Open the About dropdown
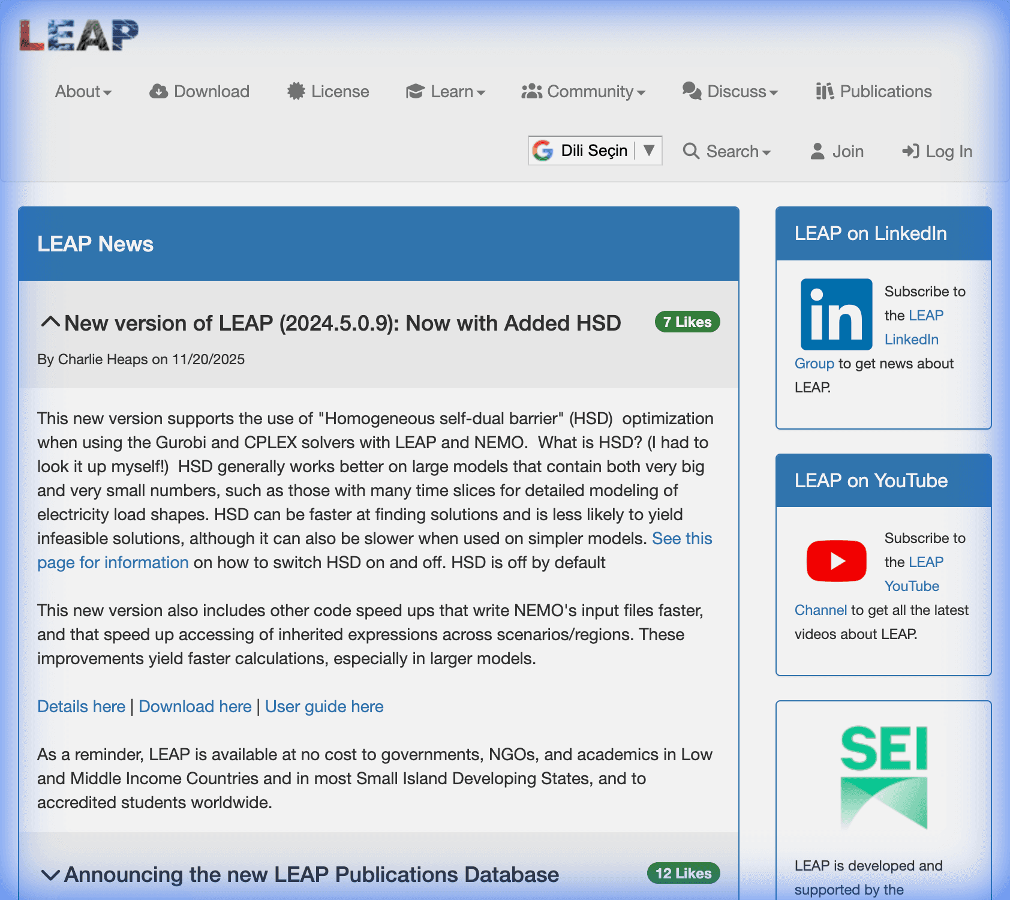 [83, 91]
